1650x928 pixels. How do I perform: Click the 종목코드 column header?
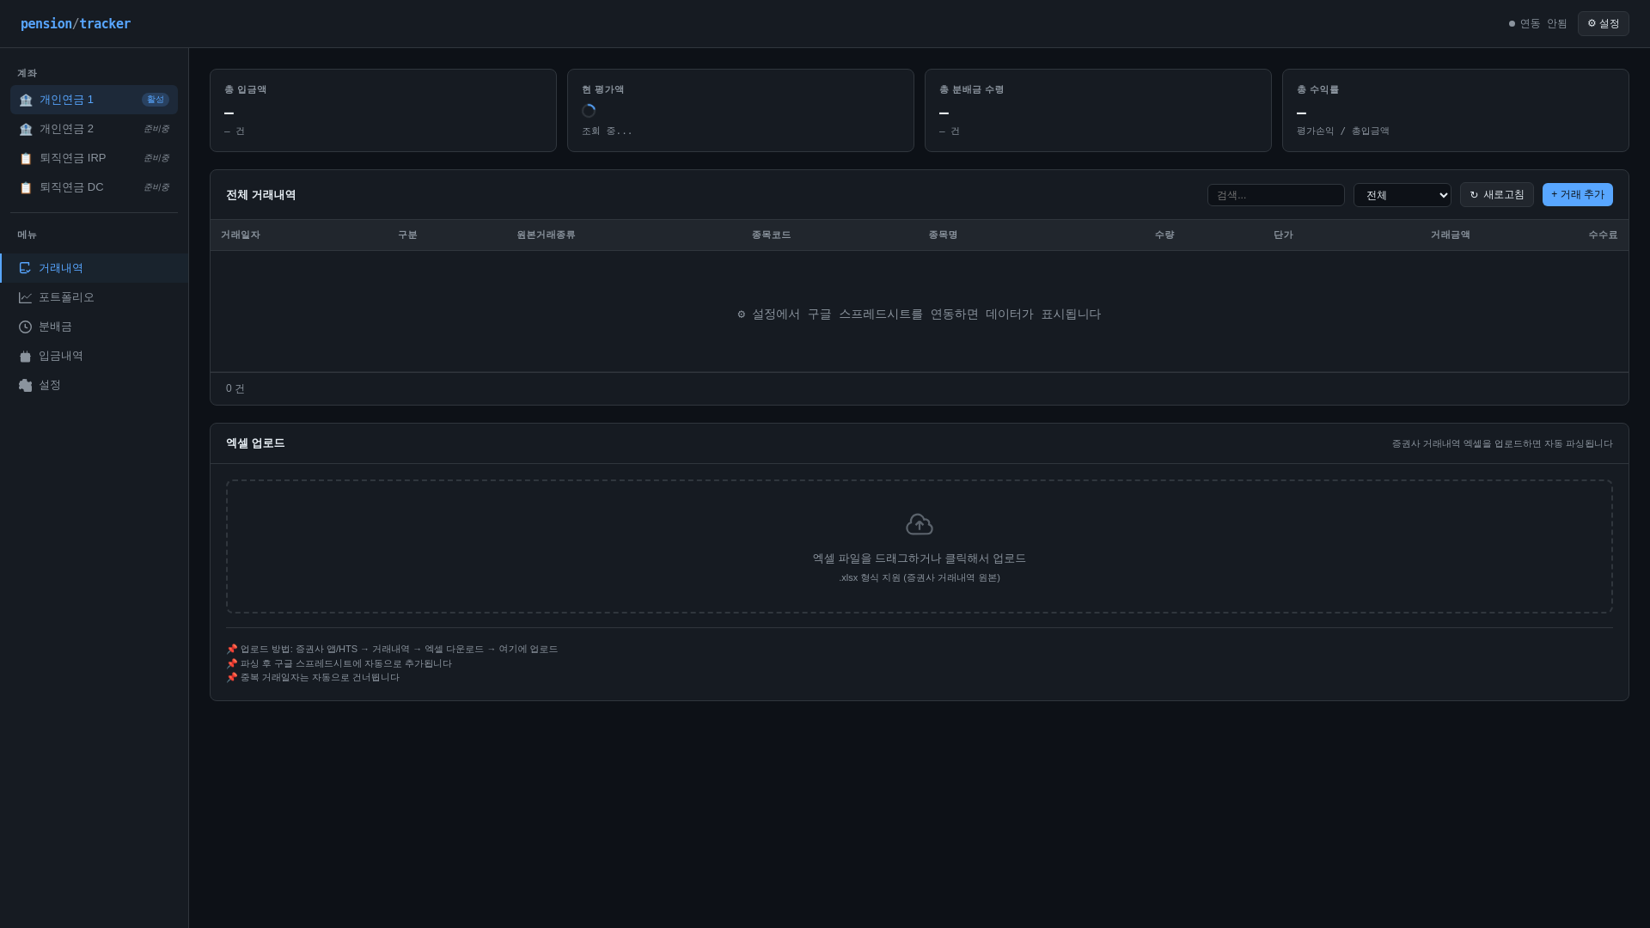771,235
